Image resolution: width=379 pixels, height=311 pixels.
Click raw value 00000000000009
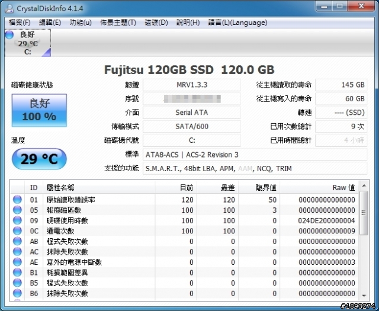[x=327, y=231]
